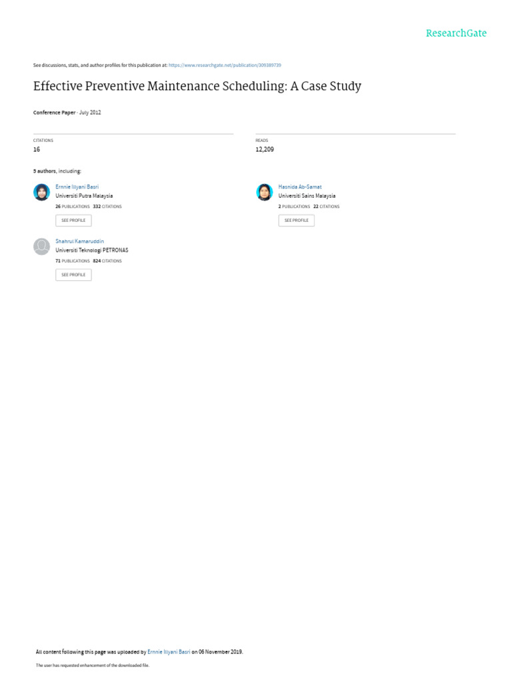Image resolution: width=512 pixels, height=682 pixels.
Task: Click Universiti Sains Malaysia affiliation text
Action: click(307, 196)
